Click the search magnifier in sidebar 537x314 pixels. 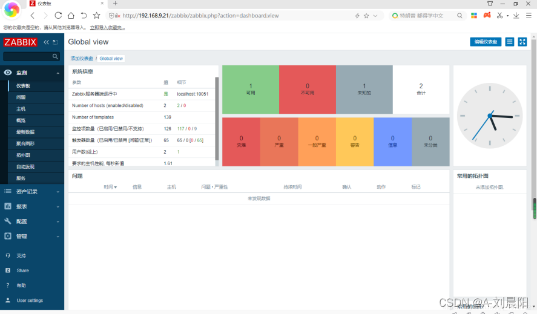pos(55,56)
